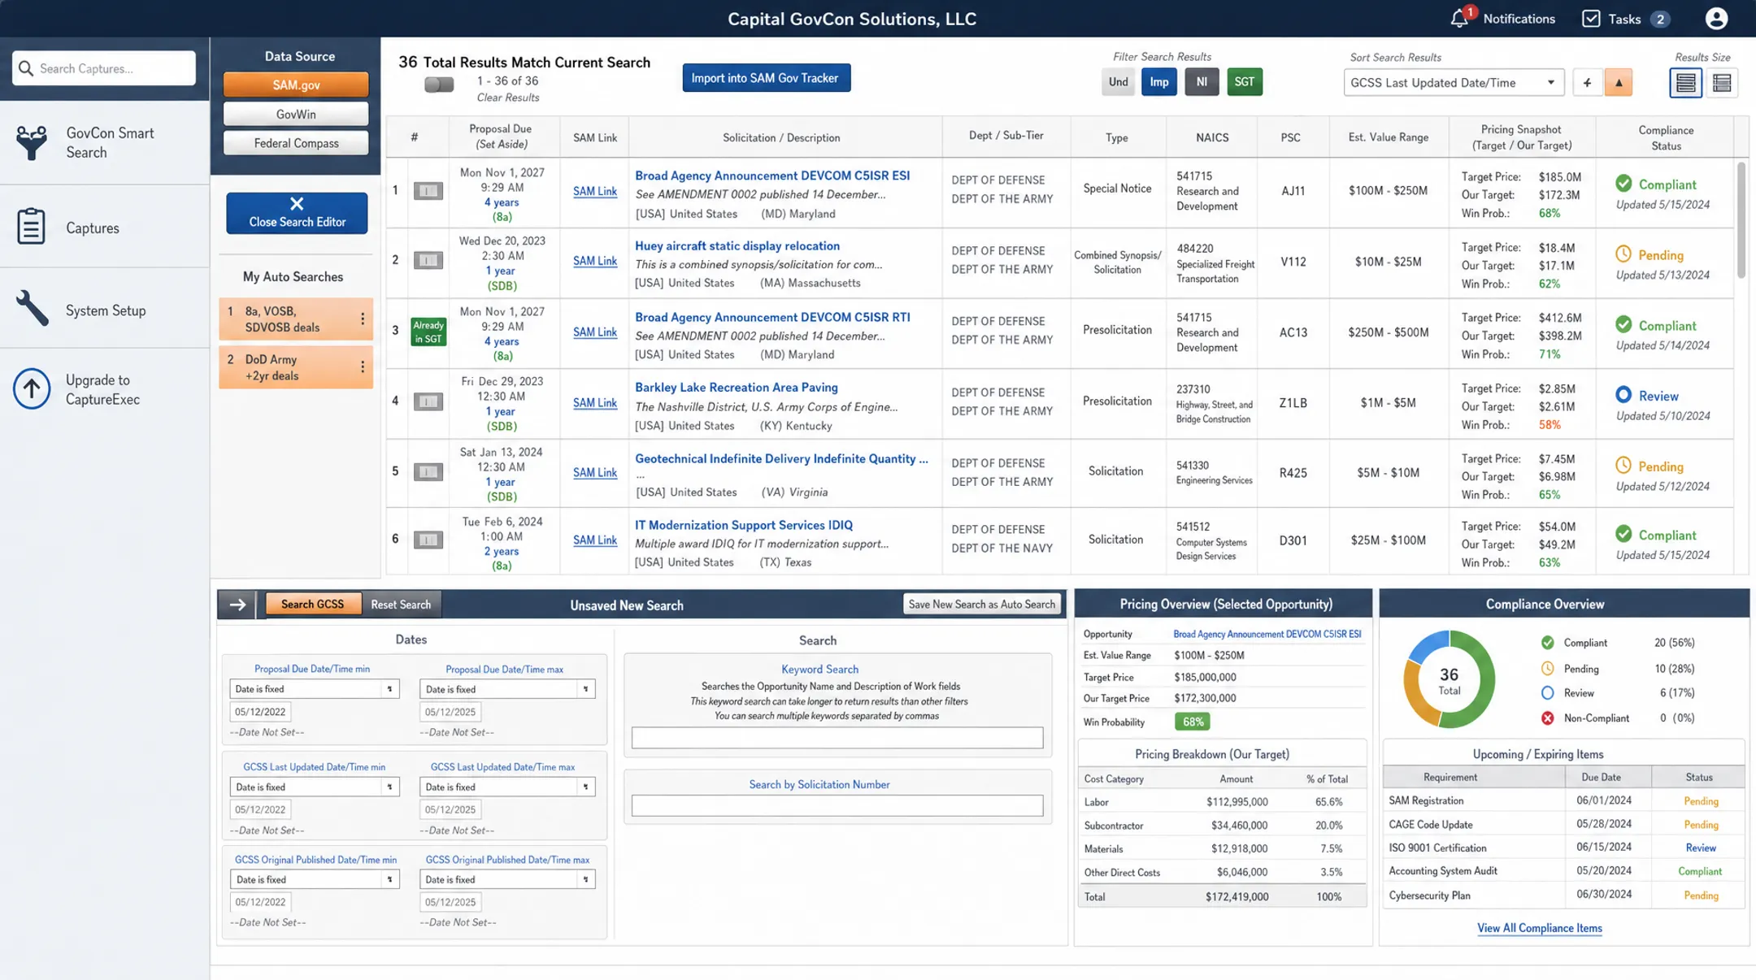Screen dimensions: 1756x980
Task: Click the ascending sort arrow button
Action: [x=1619, y=82]
